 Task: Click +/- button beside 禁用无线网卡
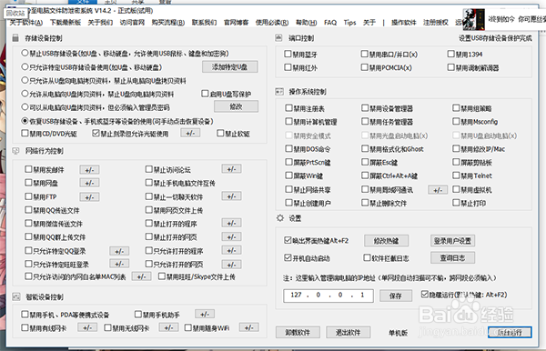click(x=169, y=327)
